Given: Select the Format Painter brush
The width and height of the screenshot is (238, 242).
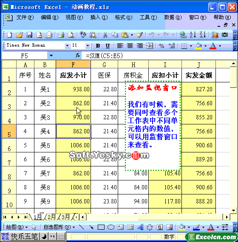Looking at the screenshot, I should click(x=139, y=35).
